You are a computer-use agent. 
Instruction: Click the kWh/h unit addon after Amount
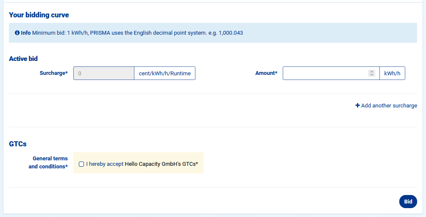tap(392, 73)
